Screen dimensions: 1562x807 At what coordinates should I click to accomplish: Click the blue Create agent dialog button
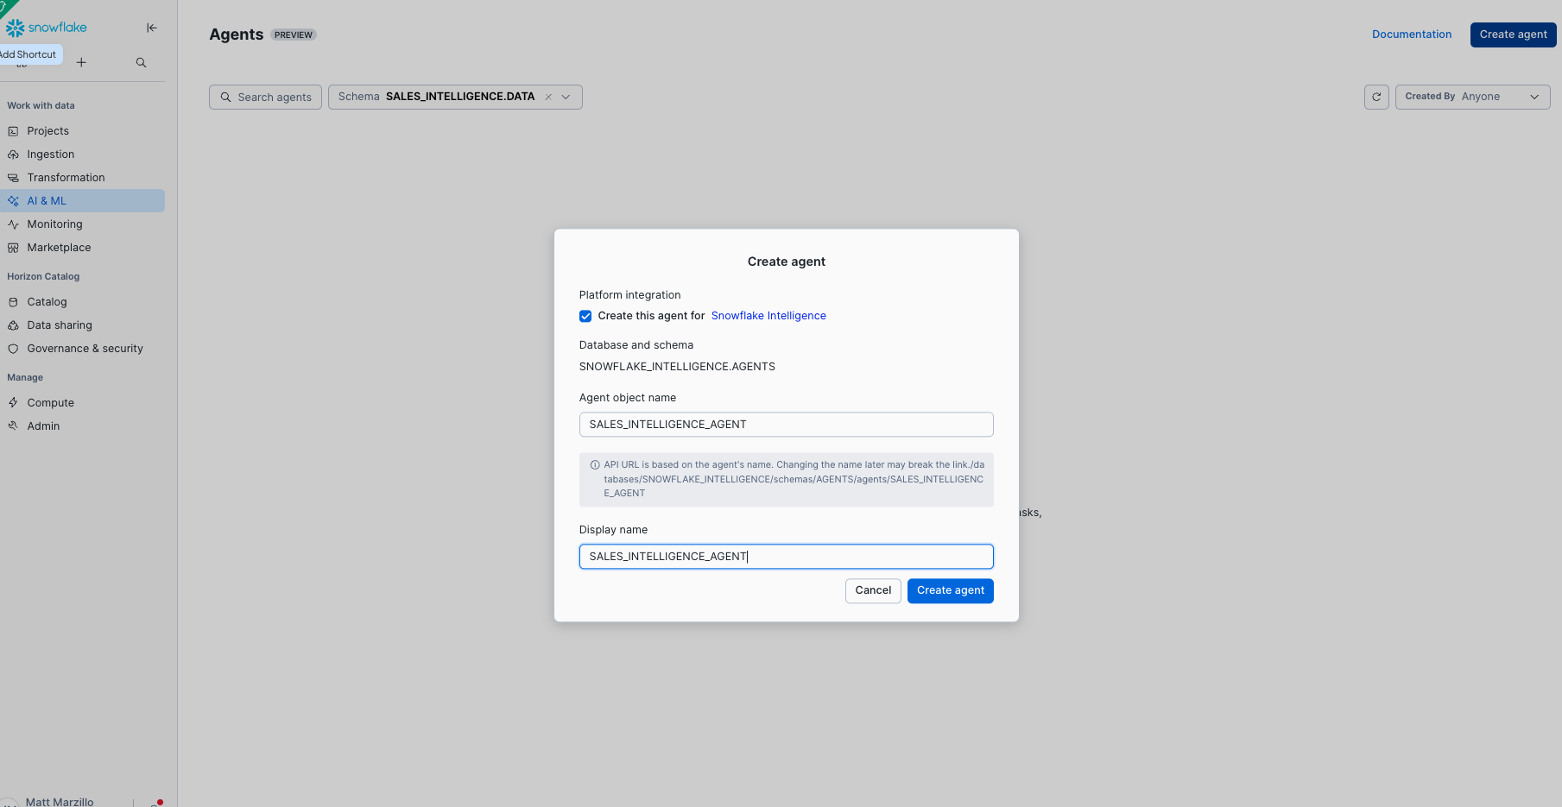click(x=950, y=590)
